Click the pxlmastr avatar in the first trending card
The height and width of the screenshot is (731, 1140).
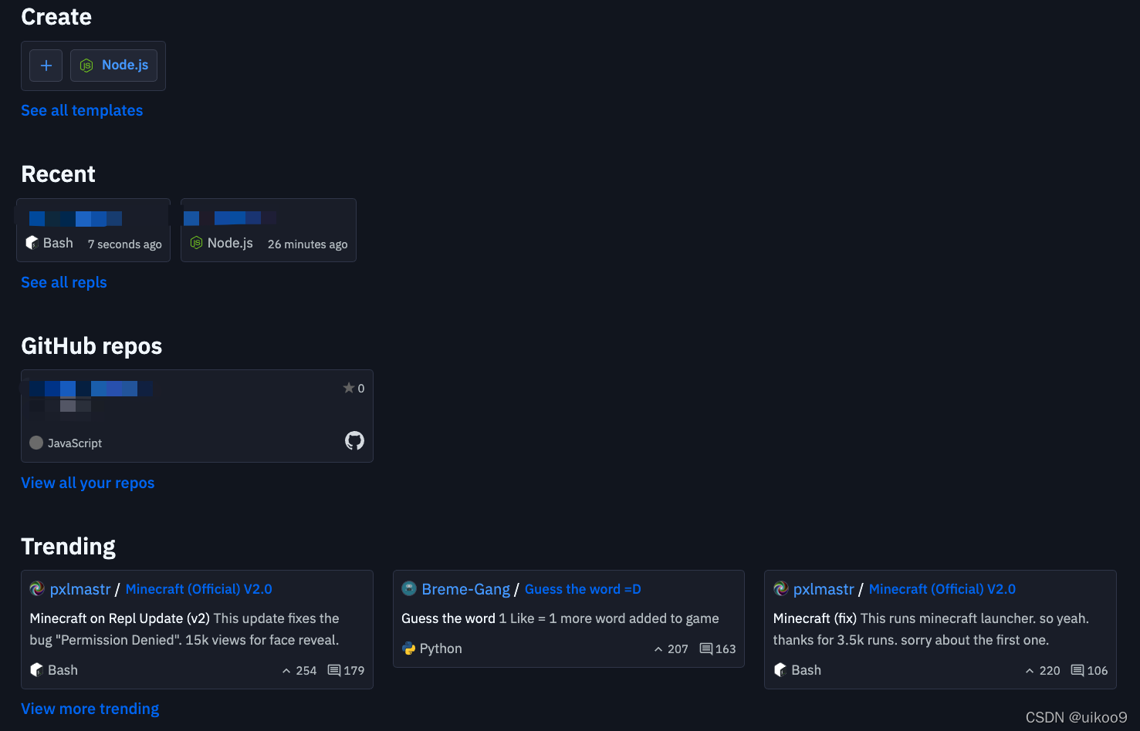[x=37, y=588]
